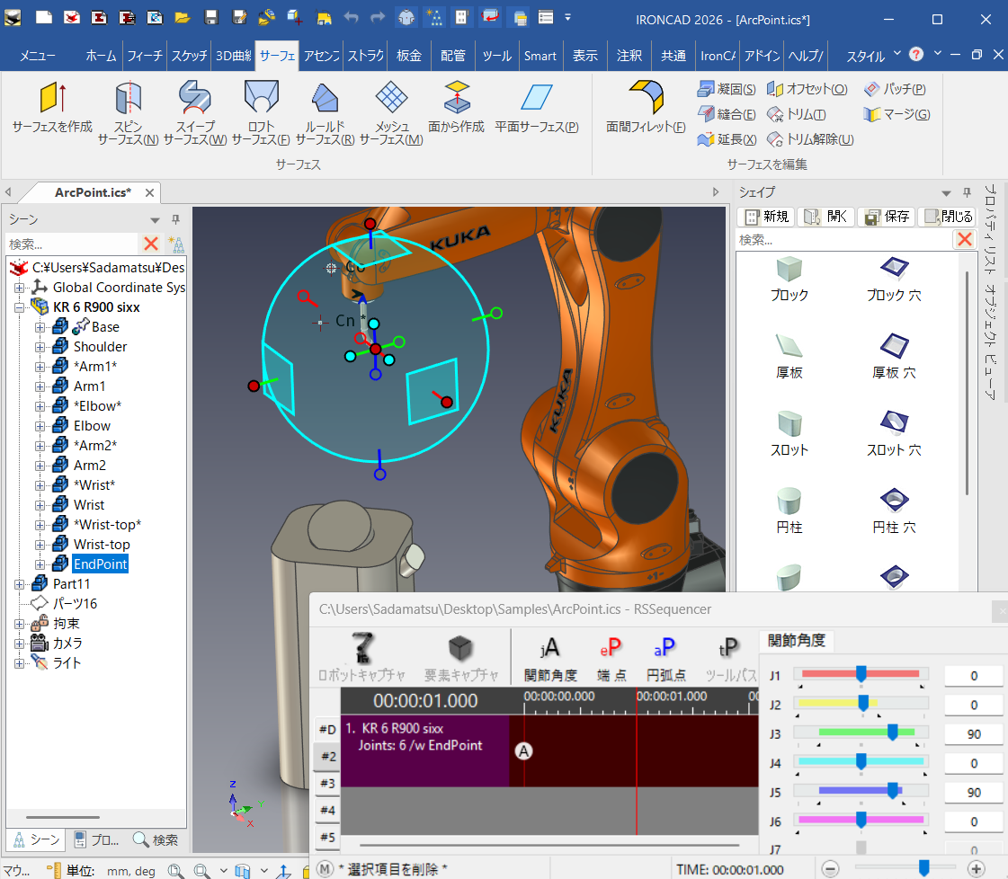
Task: Switch to the 板金 ribbon tab
Action: [409, 56]
